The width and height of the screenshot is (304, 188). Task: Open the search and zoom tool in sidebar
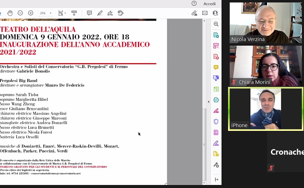click(x=216, y=24)
